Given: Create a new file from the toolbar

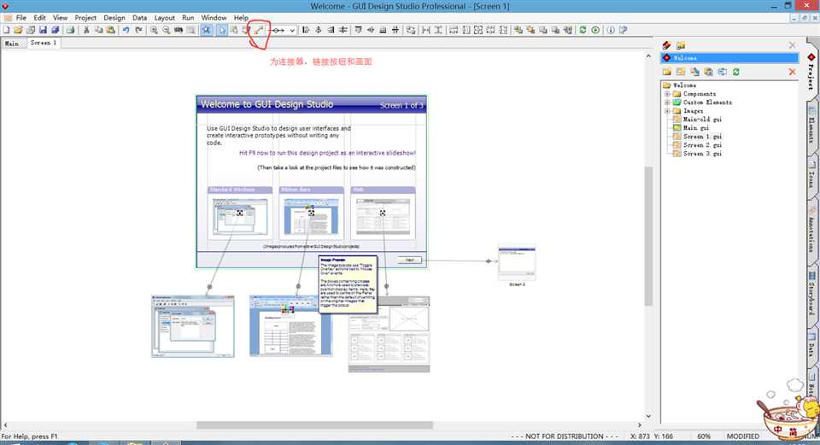Looking at the screenshot, I should pyautogui.click(x=6, y=31).
